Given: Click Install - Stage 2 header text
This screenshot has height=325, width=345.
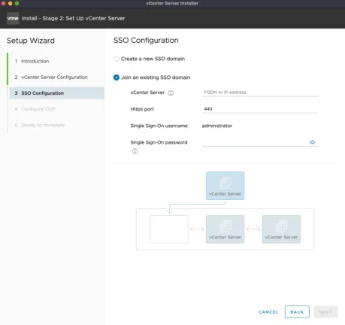Looking at the screenshot, I should 73,18.
